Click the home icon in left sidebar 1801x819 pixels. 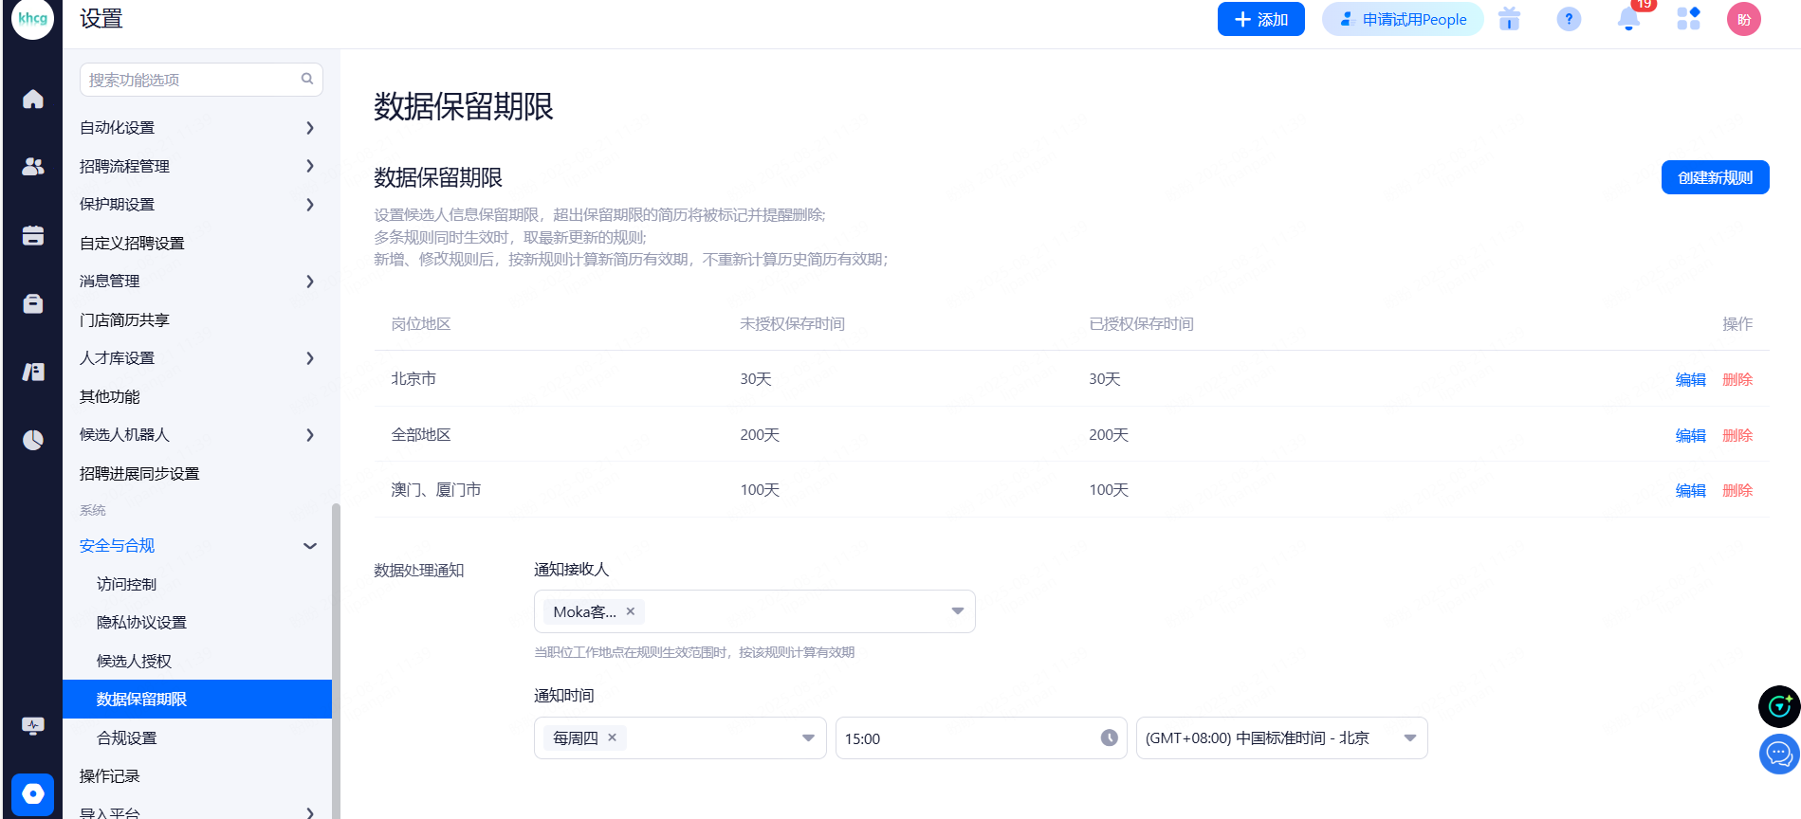coord(33,100)
